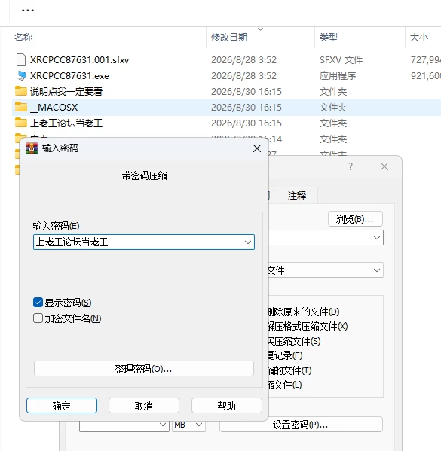Click the sort chevron above 修改日期 column
Image resolution: width=441 pixels, height=451 pixels.
point(260,29)
